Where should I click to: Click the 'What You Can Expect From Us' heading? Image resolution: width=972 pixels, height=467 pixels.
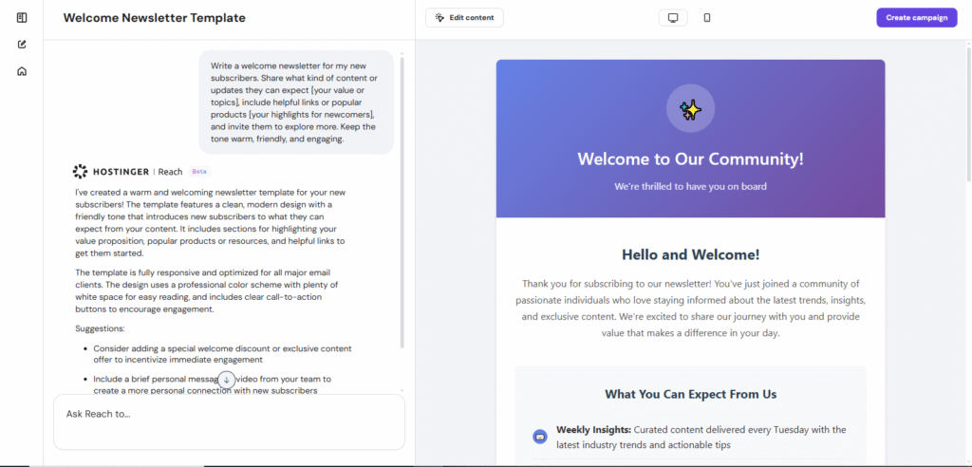690,394
